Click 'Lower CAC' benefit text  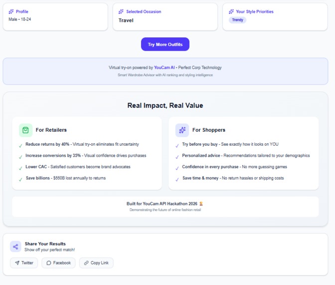[x=36, y=167]
